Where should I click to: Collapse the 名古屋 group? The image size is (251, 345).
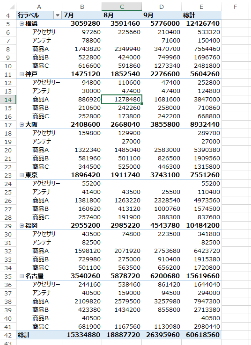[22, 276]
